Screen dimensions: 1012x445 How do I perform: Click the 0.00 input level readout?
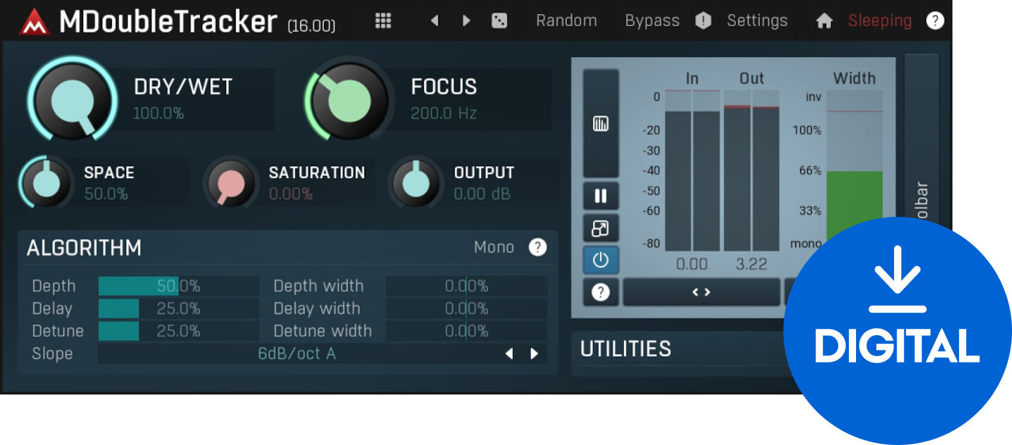692,264
